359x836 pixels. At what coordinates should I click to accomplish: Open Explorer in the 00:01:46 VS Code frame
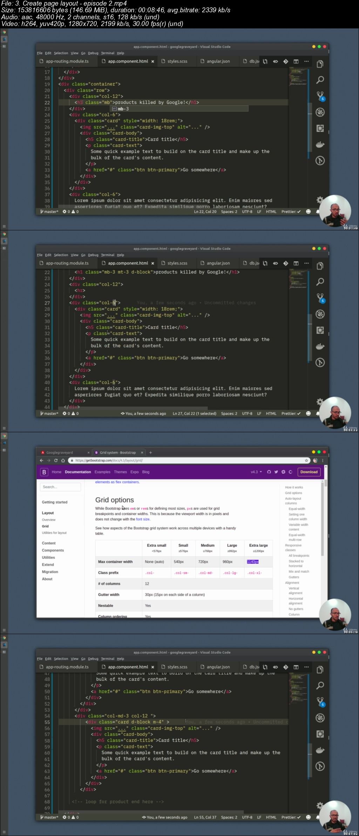[320, 64]
